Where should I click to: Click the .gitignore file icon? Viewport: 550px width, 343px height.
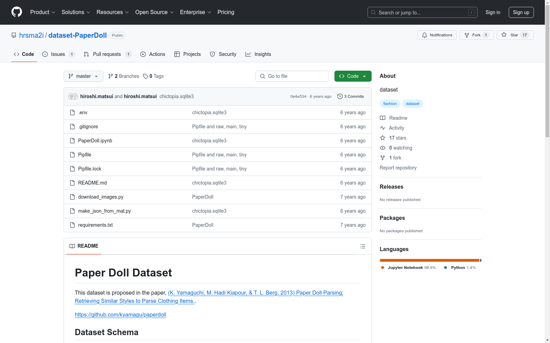coord(72,127)
